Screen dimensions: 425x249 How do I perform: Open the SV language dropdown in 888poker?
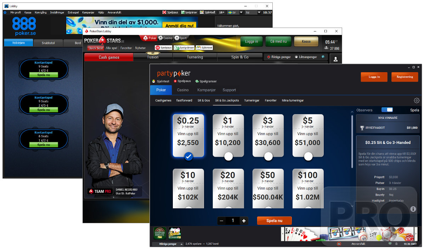coord(235,12)
